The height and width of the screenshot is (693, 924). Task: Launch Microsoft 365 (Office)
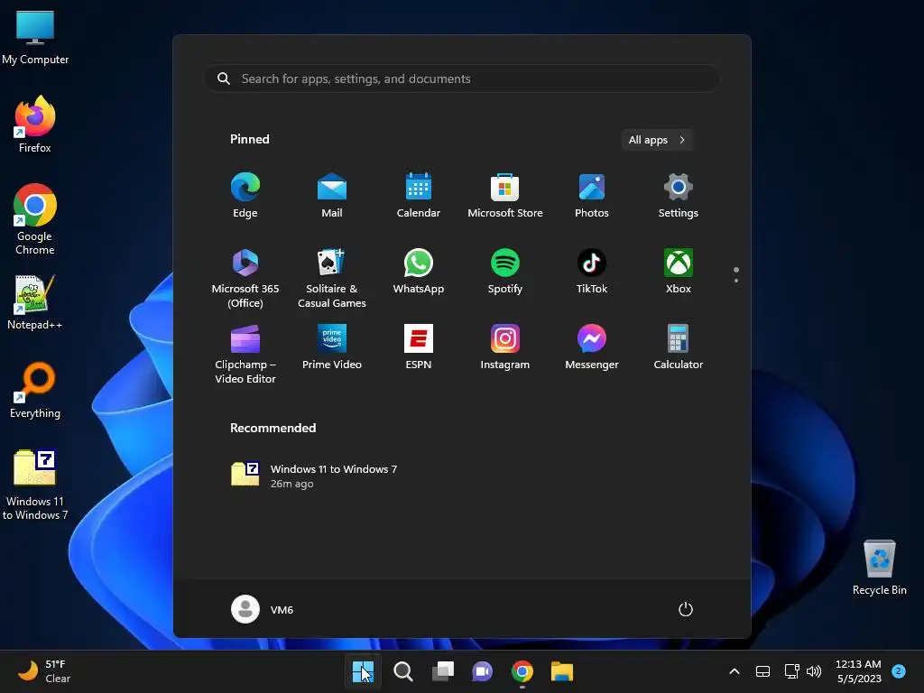coord(245,278)
